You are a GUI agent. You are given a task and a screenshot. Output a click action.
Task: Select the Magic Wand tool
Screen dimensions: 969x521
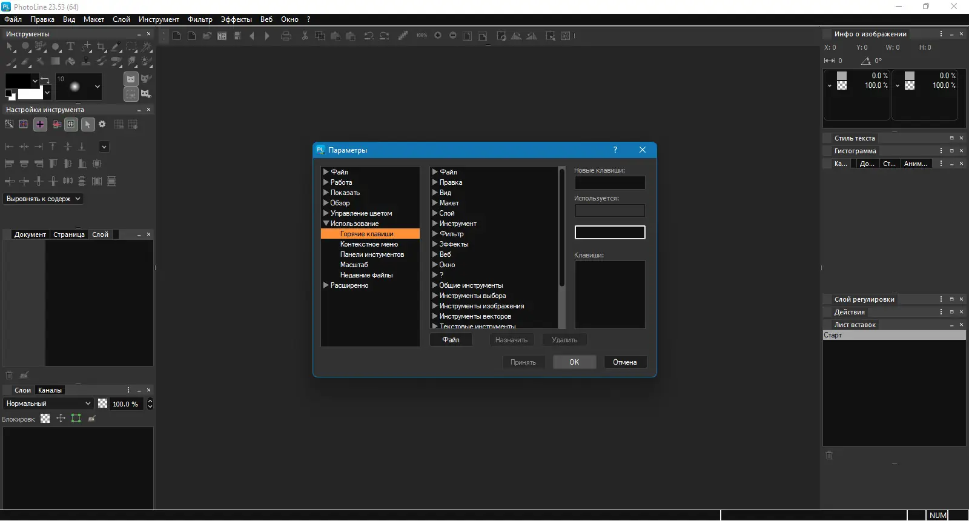[147, 47]
